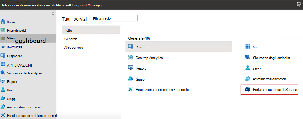Click the tools icon beside Risoluzione dei problemi • supporto
Viewport: 303px width, 119px height.
point(131,89)
